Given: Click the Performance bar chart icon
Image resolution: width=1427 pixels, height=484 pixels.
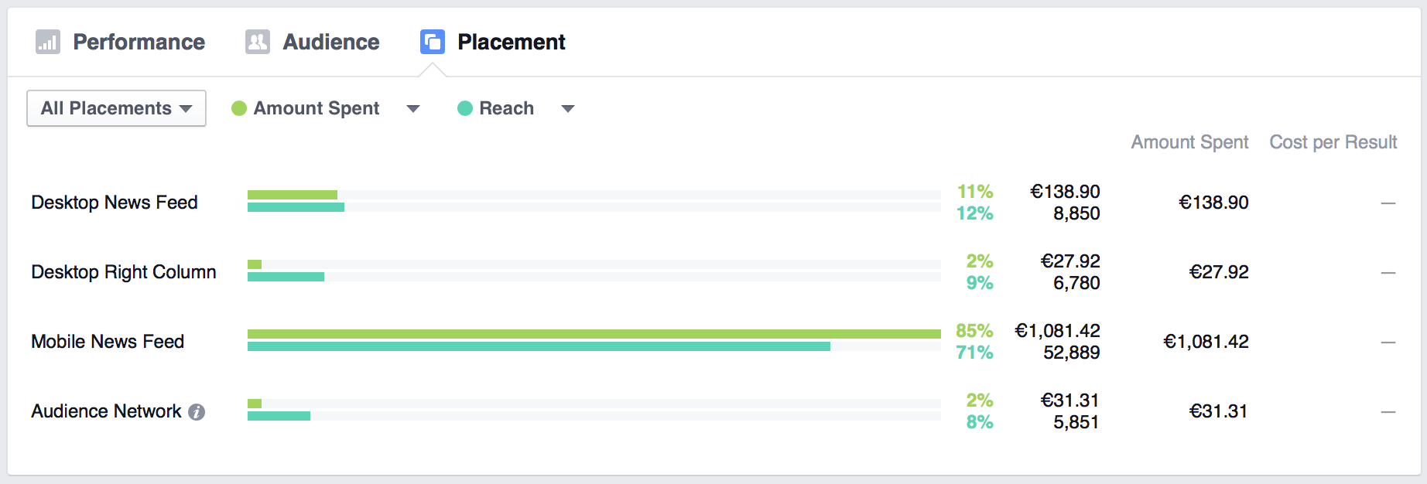Looking at the screenshot, I should 48,42.
